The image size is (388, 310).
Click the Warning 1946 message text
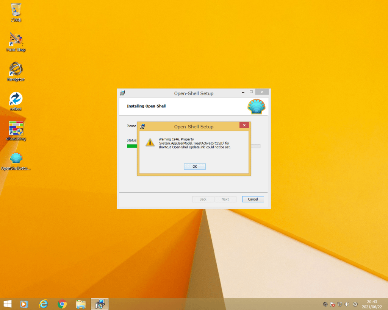coord(194,143)
